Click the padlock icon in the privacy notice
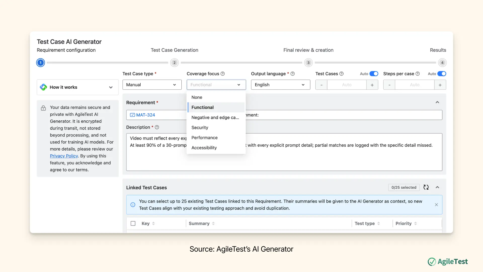Screen dimensions: 483x272 (x=43, y=108)
